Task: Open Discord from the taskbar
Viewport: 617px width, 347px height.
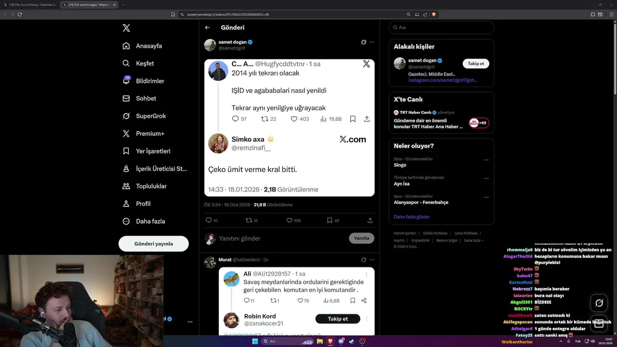Action: tap(341, 341)
